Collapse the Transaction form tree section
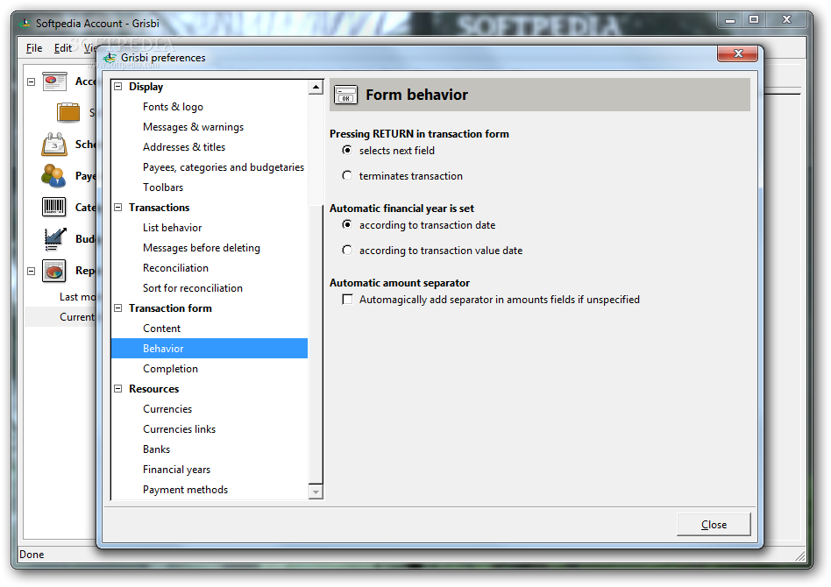The image size is (831, 587). click(x=118, y=308)
